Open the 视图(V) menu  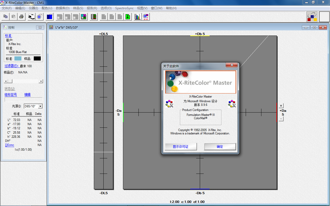[x=142, y=8]
